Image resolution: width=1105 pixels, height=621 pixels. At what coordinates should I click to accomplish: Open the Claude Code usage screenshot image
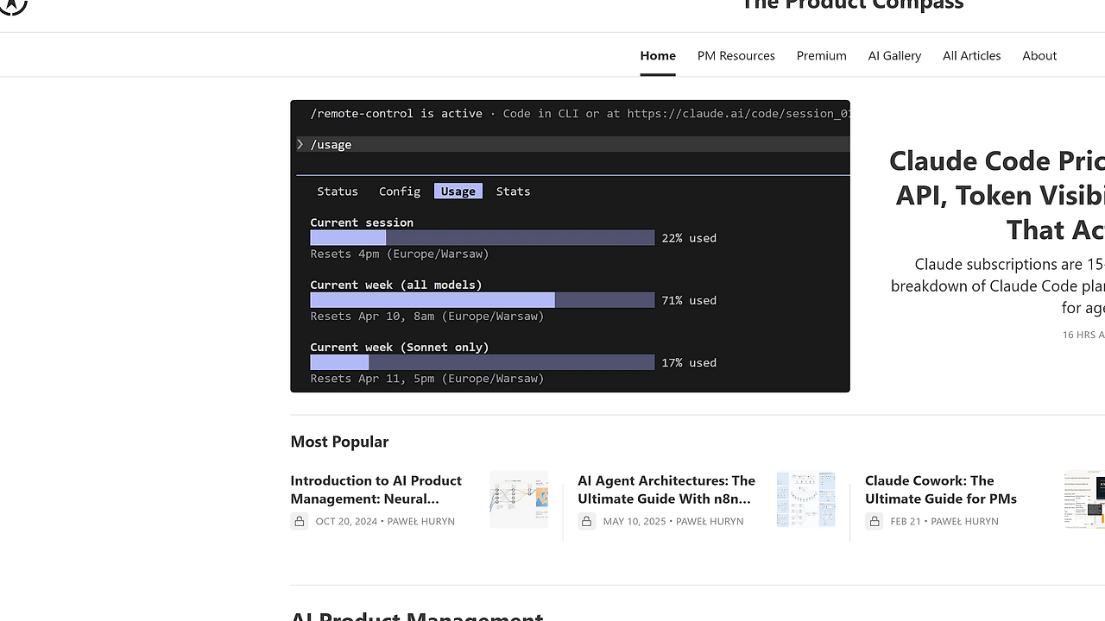coord(570,246)
